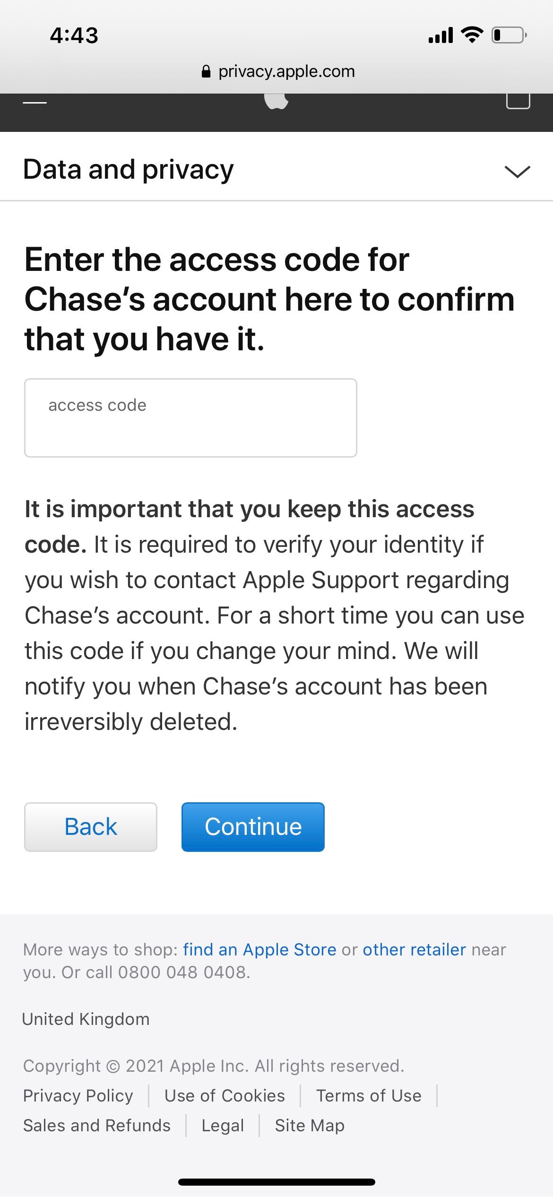
Task: Tap the privacy.apple.com address bar
Action: click(x=286, y=72)
